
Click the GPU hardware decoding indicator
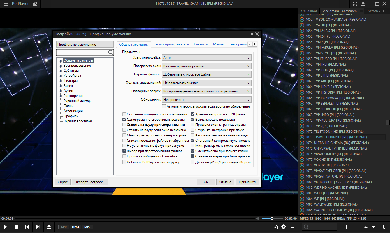pos(64,227)
